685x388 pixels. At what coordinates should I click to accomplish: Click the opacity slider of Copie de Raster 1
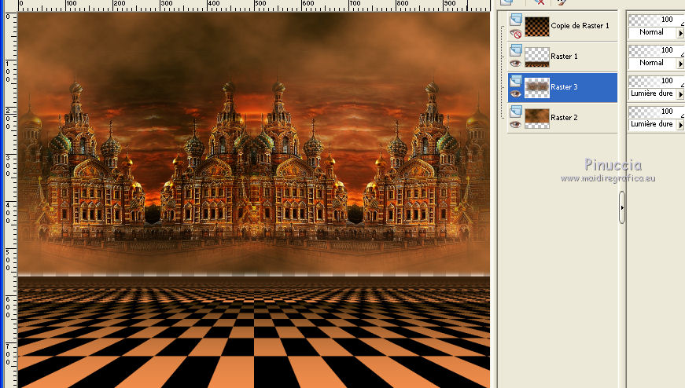click(657, 20)
